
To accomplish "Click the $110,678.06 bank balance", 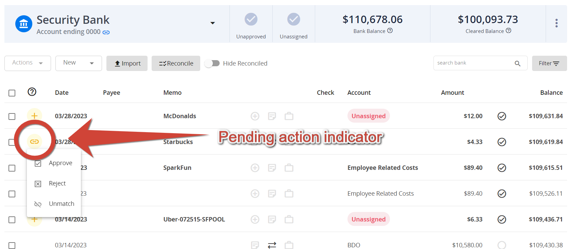I will pyautogui.click(x=372, y=19).
